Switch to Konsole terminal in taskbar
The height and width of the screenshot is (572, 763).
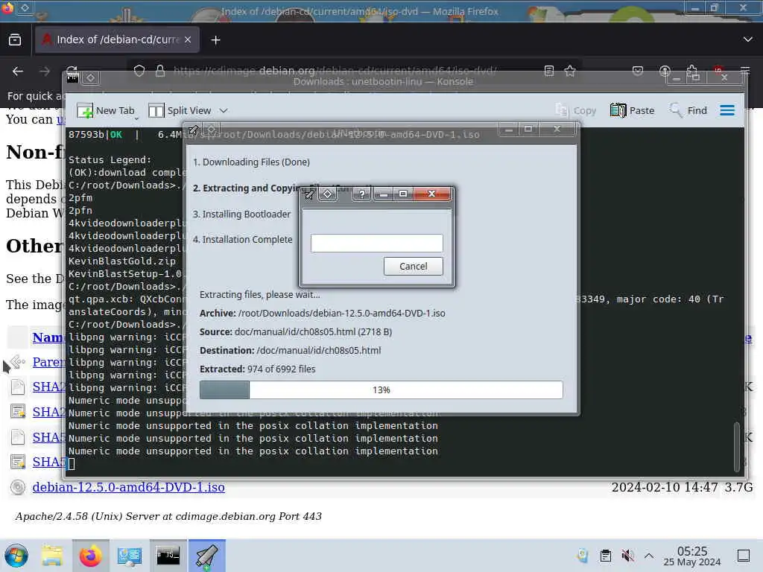pyautogui.click(x=168, y=556)
